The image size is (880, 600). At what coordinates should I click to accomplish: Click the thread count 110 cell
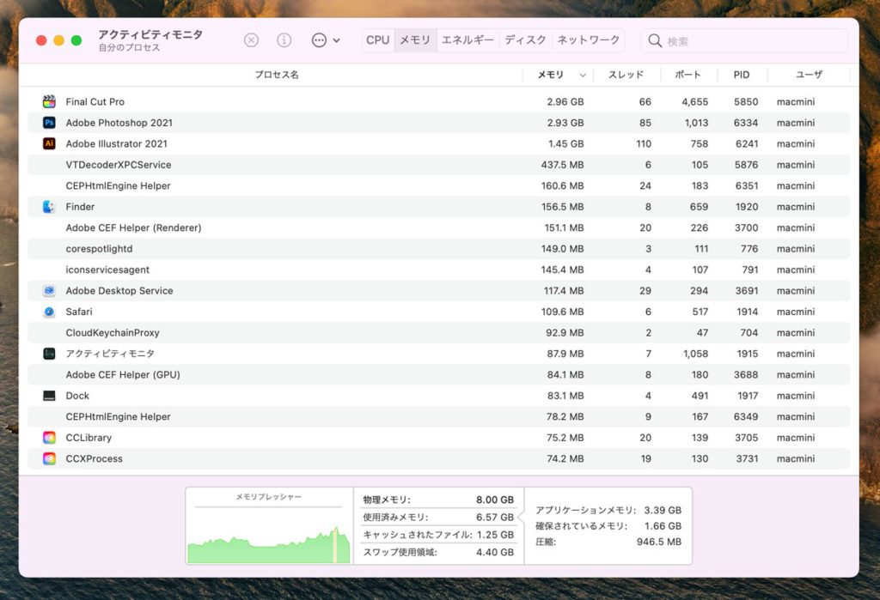[644, 143]
